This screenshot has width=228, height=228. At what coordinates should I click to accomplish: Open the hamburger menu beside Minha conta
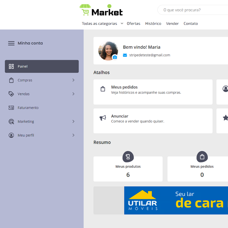point(11,43)
